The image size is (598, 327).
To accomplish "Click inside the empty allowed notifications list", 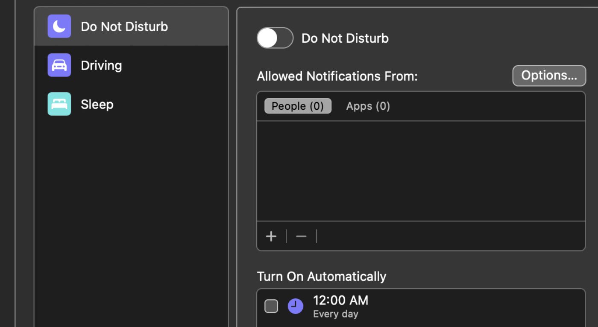I will coord(421,171).
